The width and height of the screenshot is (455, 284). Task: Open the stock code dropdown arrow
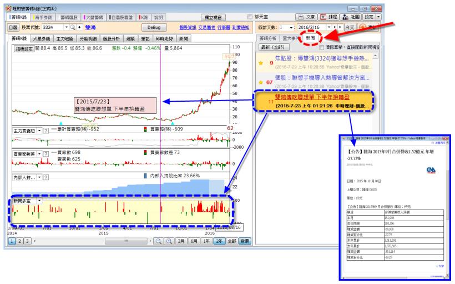66,27
